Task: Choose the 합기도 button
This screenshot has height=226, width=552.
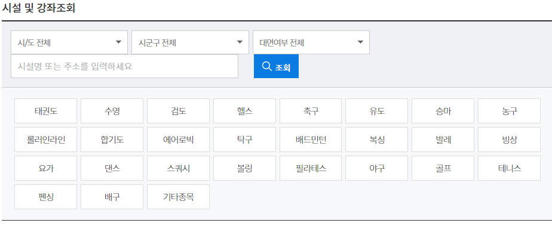Action: pos(112,140)
